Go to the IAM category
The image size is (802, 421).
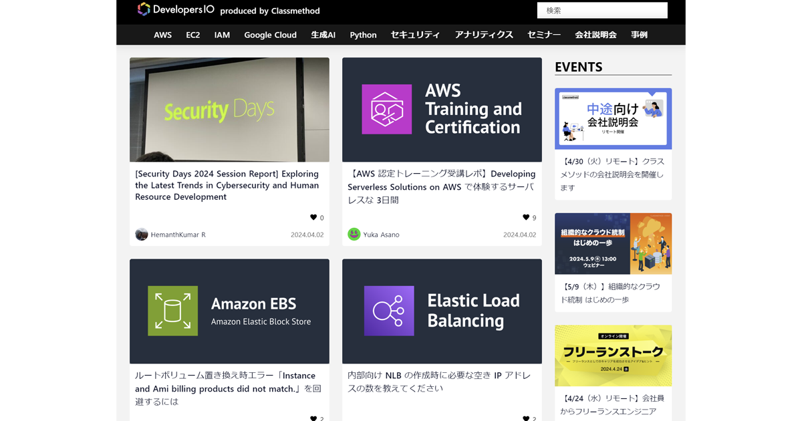[222, 35]
